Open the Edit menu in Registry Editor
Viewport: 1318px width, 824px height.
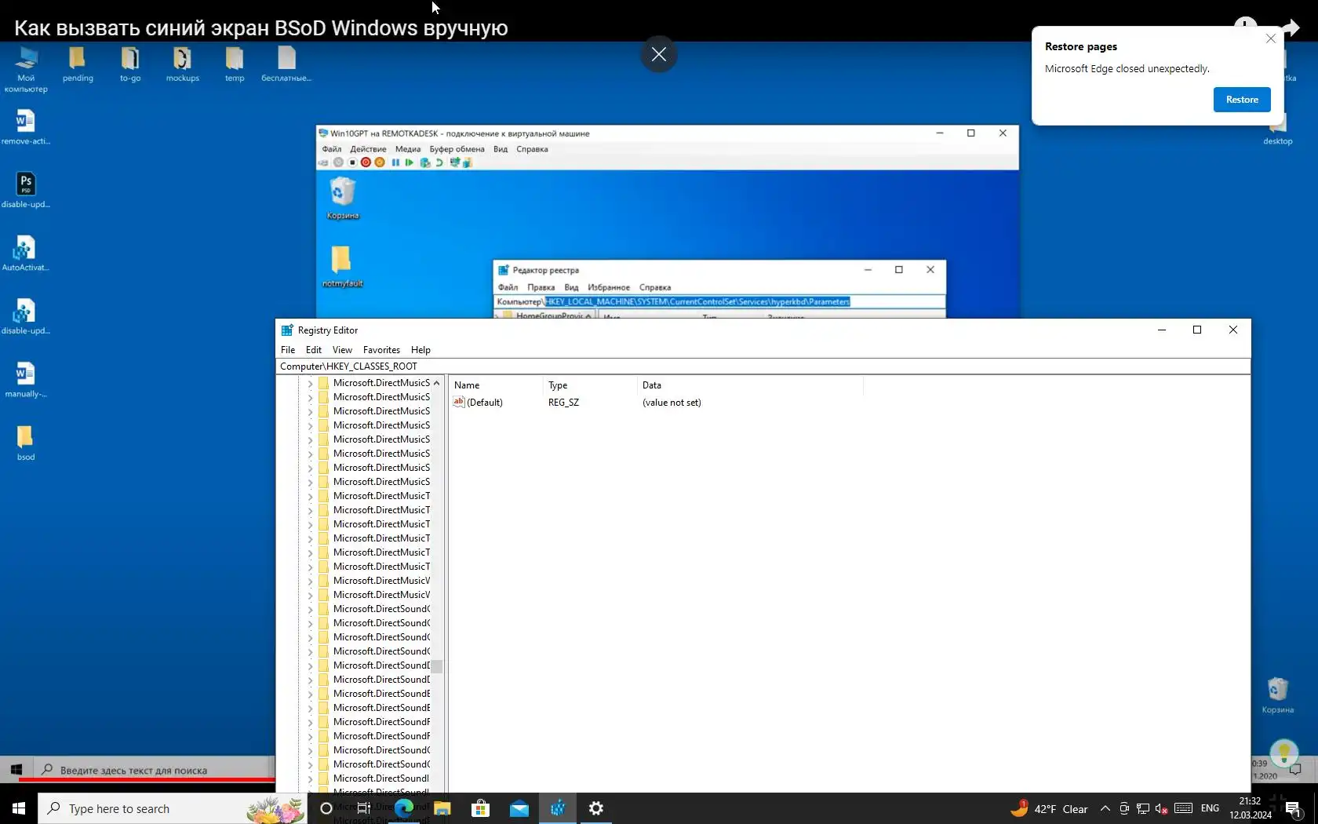point(314,350)
